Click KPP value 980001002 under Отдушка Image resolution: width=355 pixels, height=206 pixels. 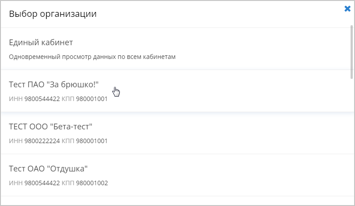point(92,183)
